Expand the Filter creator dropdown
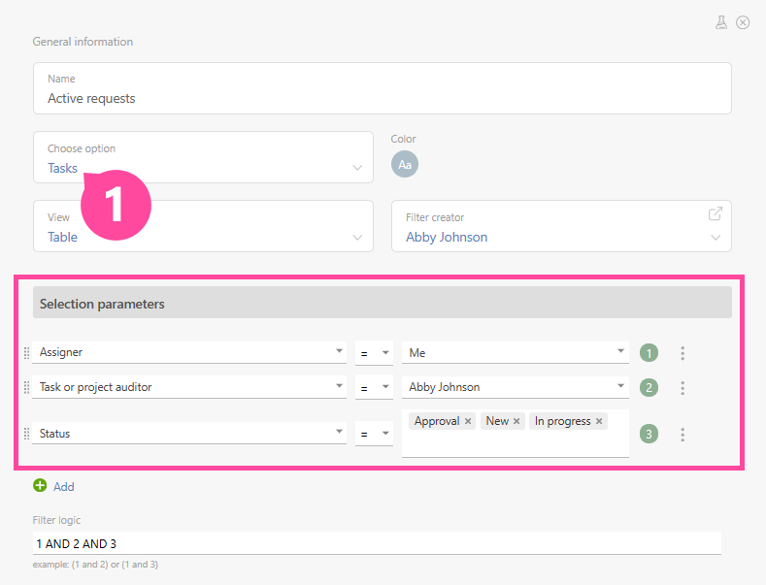Viewport: 766px width, 585px height. click(716, 237)
